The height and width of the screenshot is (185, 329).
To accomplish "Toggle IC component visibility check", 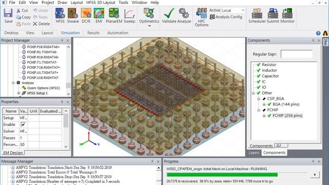I will tap(259, 82).
